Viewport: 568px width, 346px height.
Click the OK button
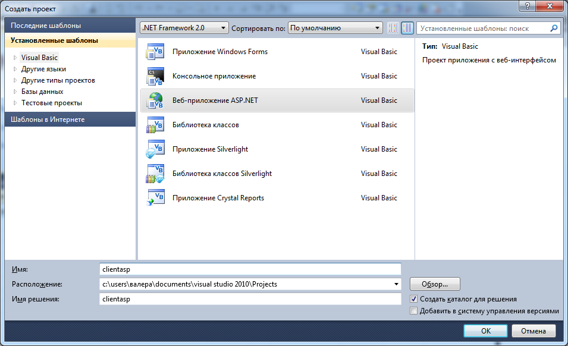(485, 331)
